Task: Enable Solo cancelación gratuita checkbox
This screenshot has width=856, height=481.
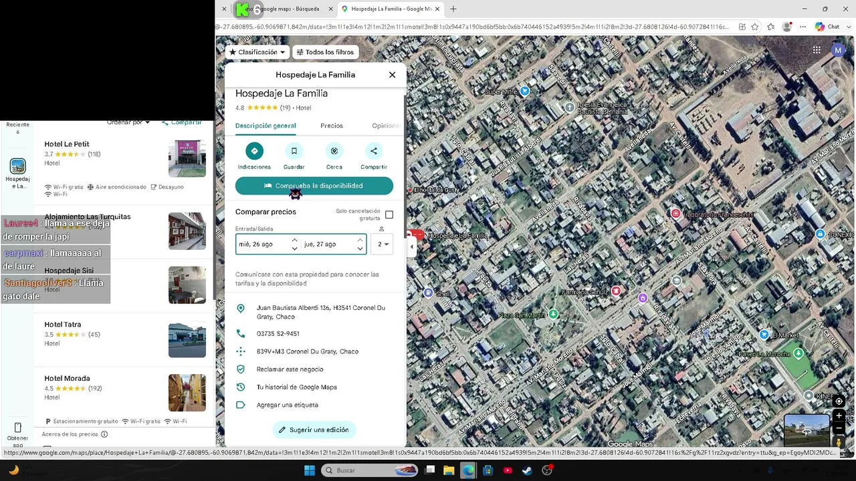Action: coord(389,214)
